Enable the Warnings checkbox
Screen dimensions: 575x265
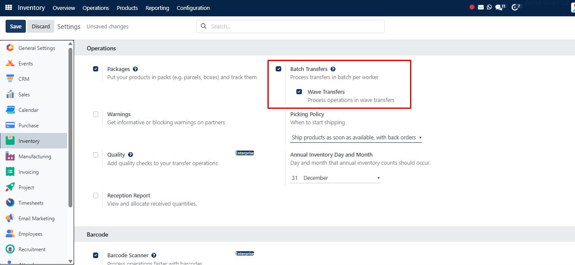(96, 114)
